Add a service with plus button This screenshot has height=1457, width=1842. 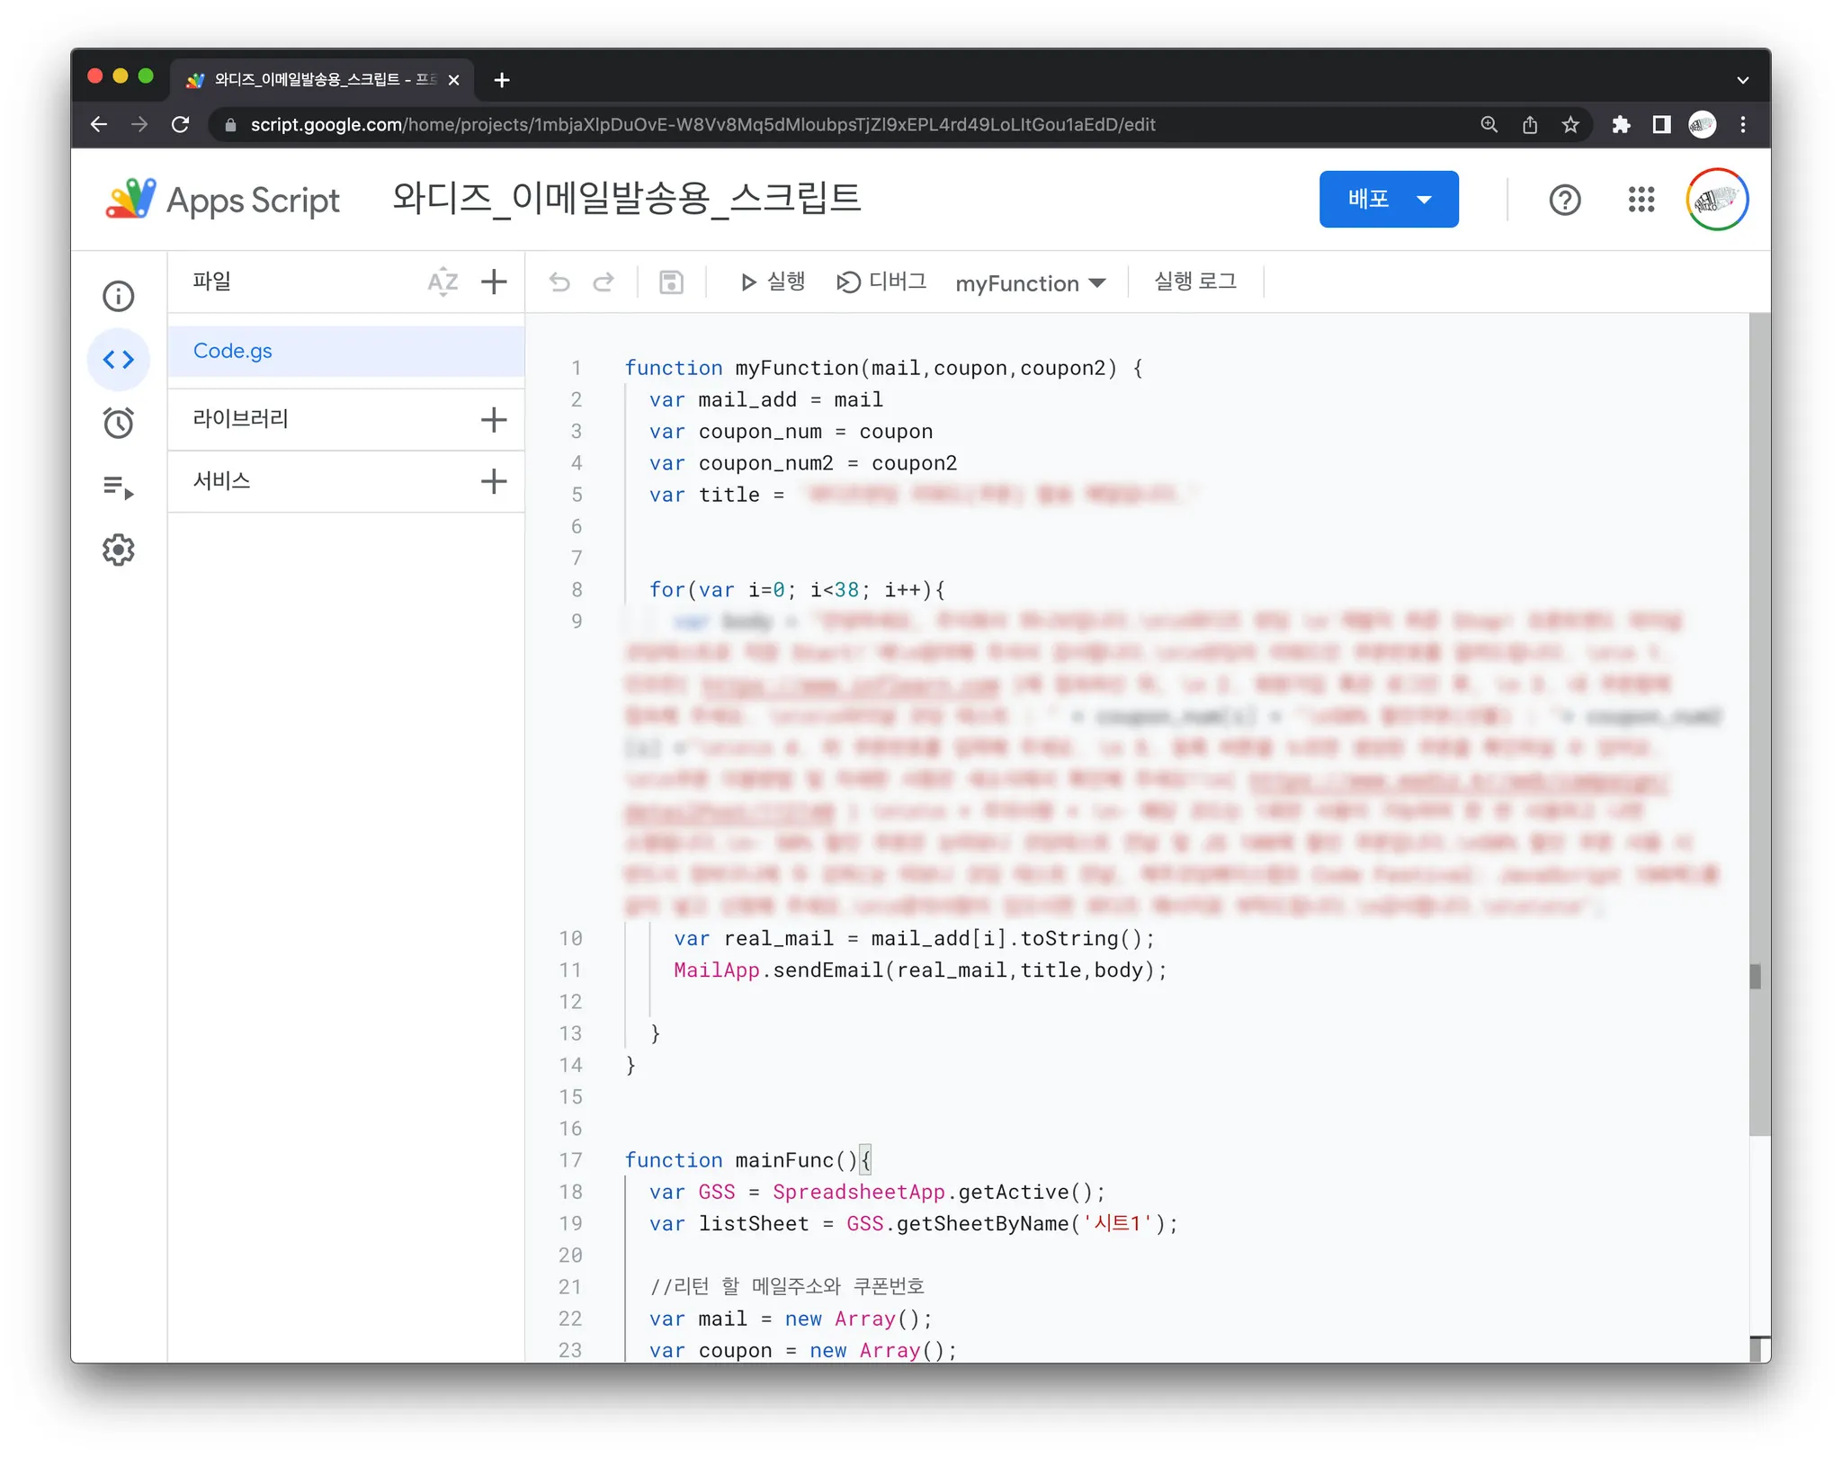coord(494,481)
